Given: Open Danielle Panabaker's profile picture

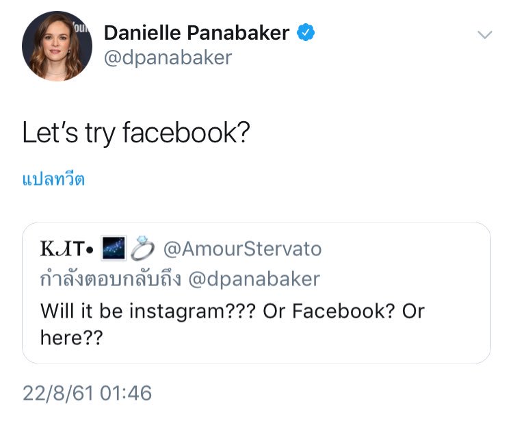Looking at the screenshot, I should [x=57, y=46].
